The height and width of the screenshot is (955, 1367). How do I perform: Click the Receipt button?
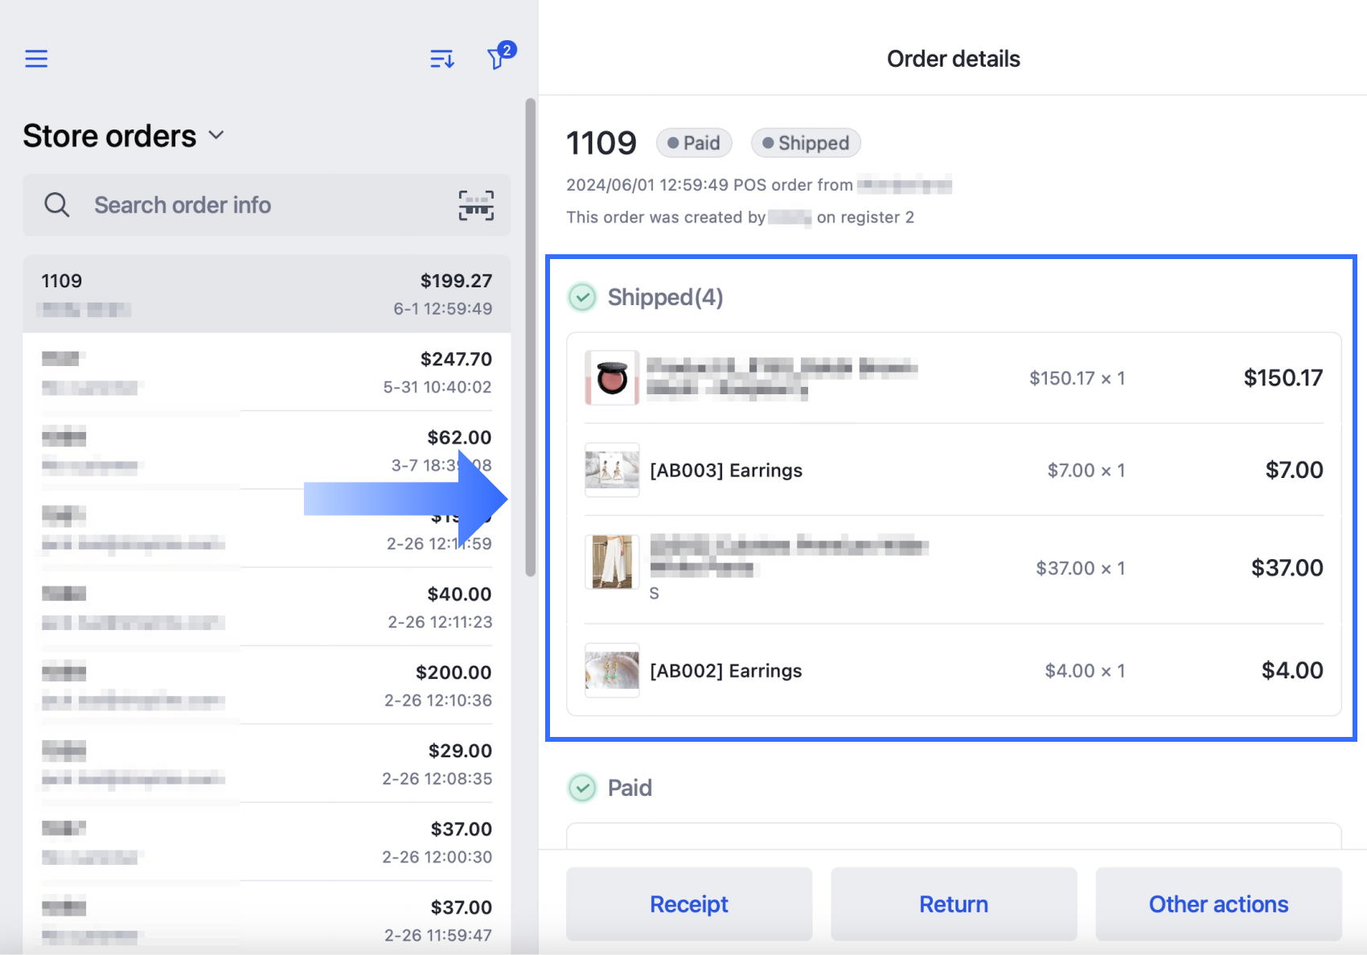tap(689, 904)
